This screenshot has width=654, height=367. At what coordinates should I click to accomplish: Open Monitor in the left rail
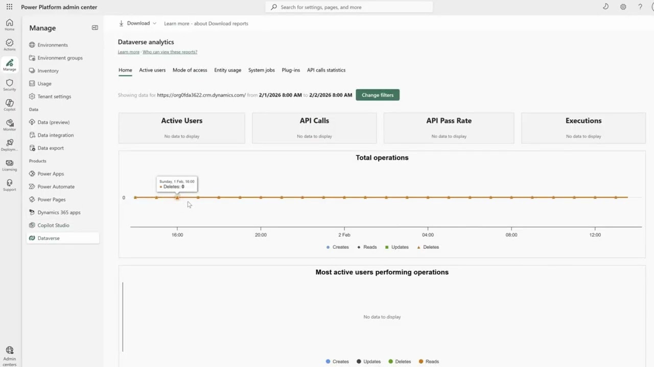(x=9, y=125)
